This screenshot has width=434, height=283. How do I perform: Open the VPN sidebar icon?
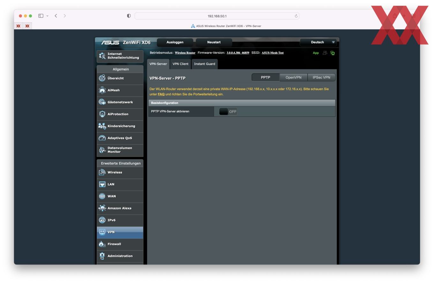coord(102,232)
